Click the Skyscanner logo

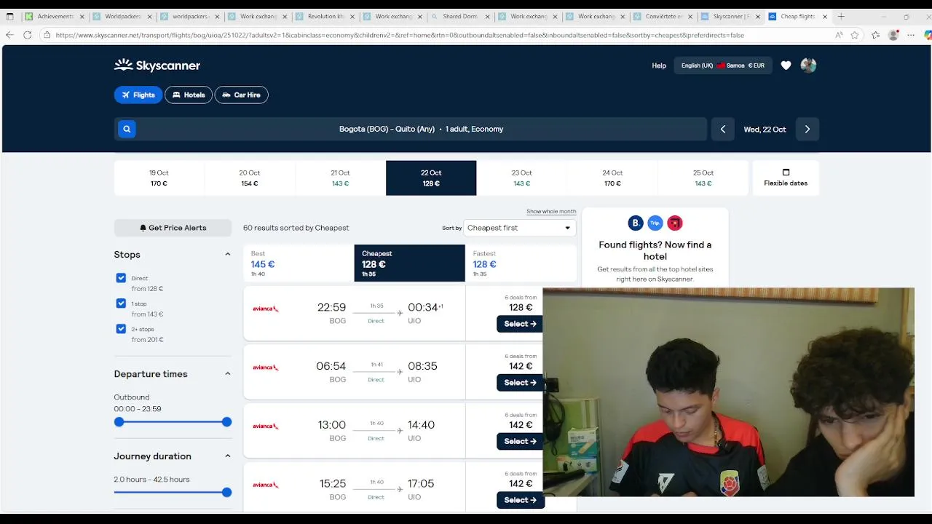point(157,65)
